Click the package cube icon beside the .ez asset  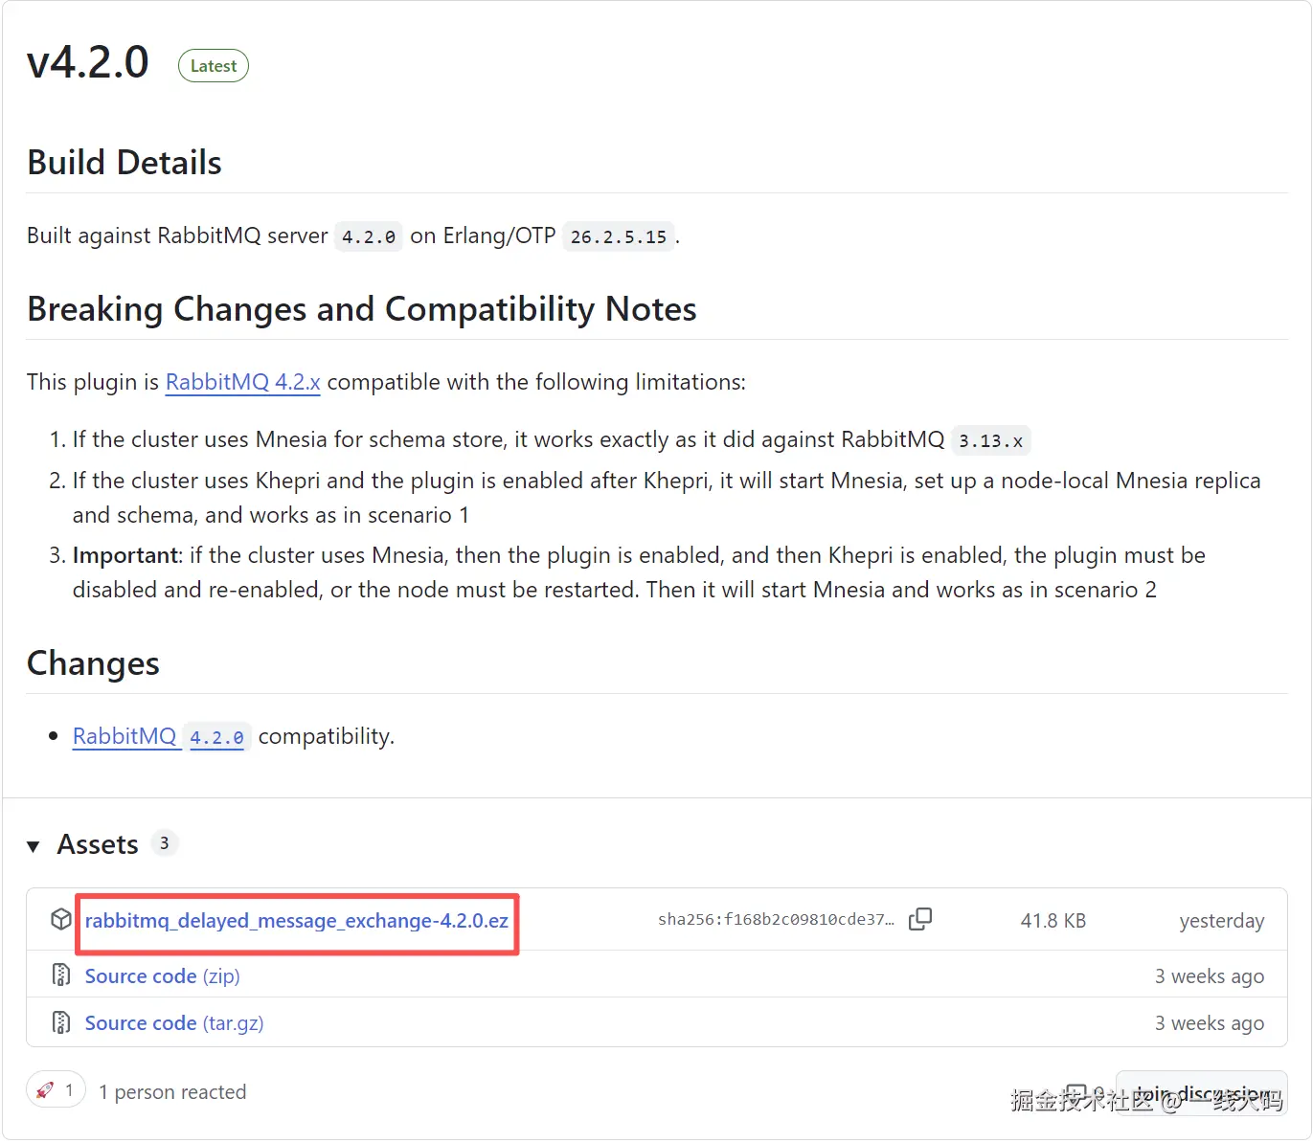pos(61,920)
